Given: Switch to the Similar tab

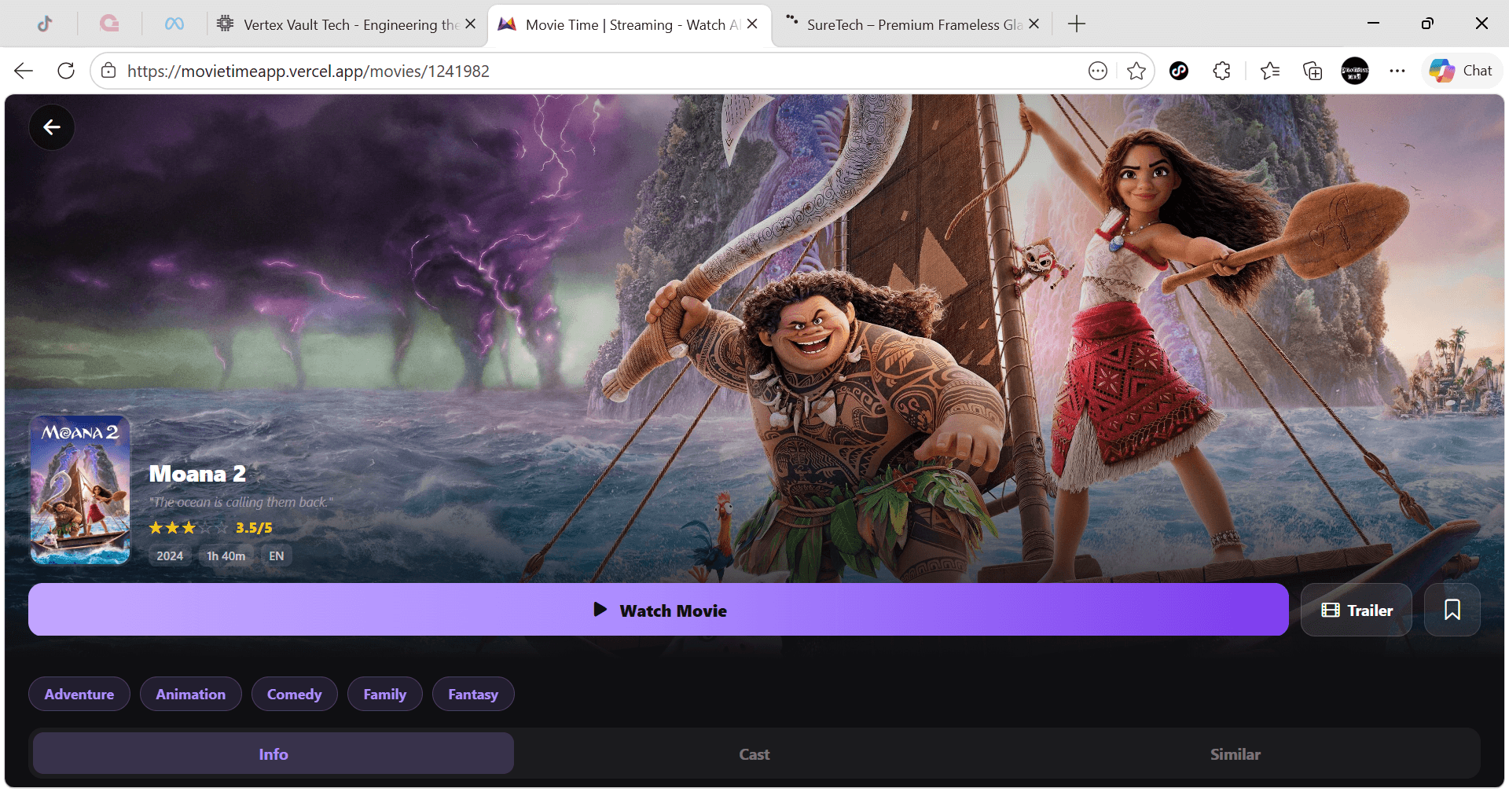Looking at the screenshot, I should point(1235,754).
